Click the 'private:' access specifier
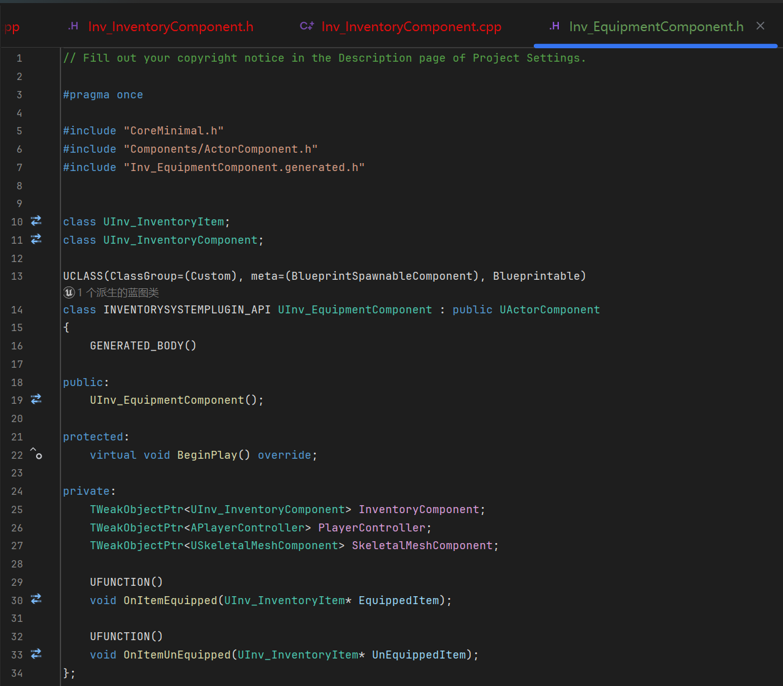The width and height of the screenshot is (783, 686). [x=89, y=491]
